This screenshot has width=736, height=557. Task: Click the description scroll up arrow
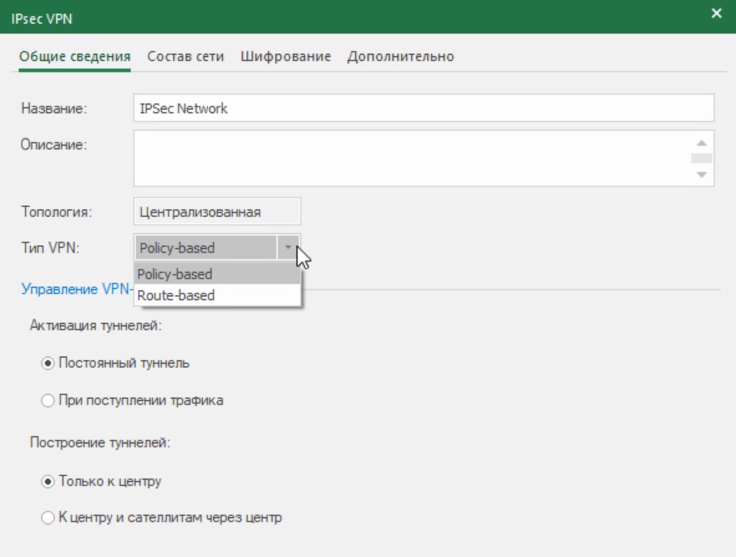(702, 141)
